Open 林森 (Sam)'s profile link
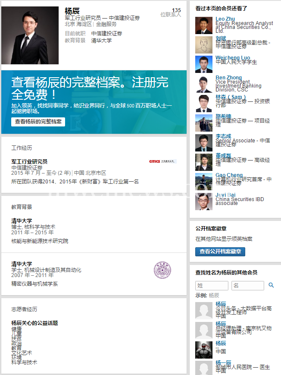Screen dimensions: 281x375 pyautogui.click(x=231, y=97)
